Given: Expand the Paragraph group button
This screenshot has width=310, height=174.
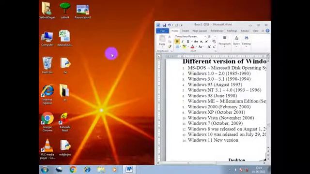Looking at the screenshot, I should (x=224, y=42).
